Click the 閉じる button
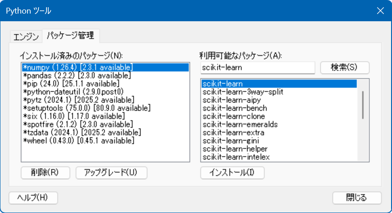Image resolution: width=392 pixels, height=213 pixels. tap(357, 198)
